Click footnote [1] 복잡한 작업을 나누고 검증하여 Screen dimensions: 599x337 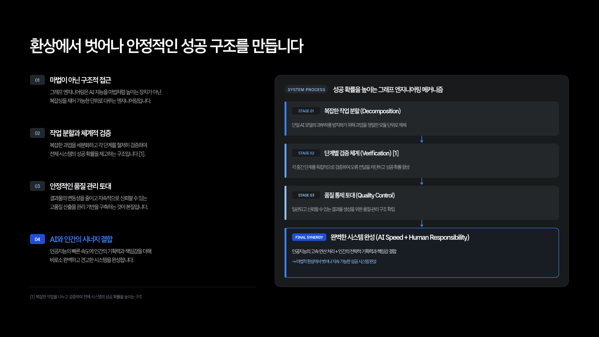point(86,297)
